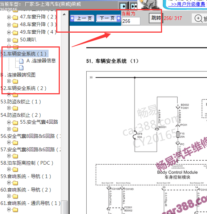
Task: Click the page icon beside A .连接器信息
Action: (21, 61)
